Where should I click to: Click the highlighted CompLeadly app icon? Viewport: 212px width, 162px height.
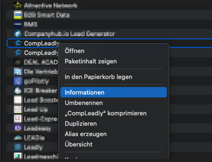tap(18, 43)
